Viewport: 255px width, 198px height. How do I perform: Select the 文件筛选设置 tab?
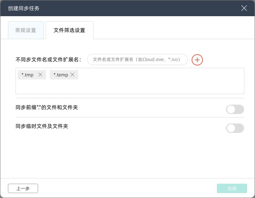tap(69, 30)
